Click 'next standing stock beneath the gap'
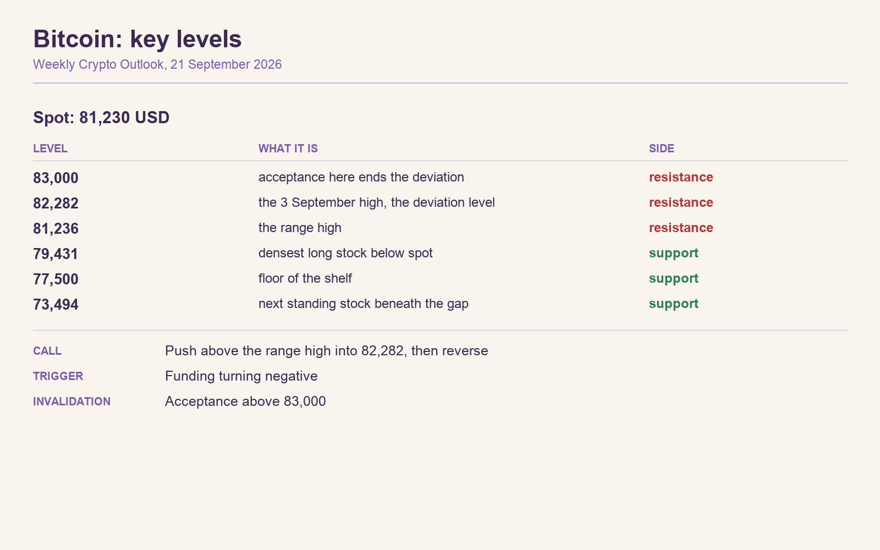Viewport: 880px width, 550px height. coord(364,304)
